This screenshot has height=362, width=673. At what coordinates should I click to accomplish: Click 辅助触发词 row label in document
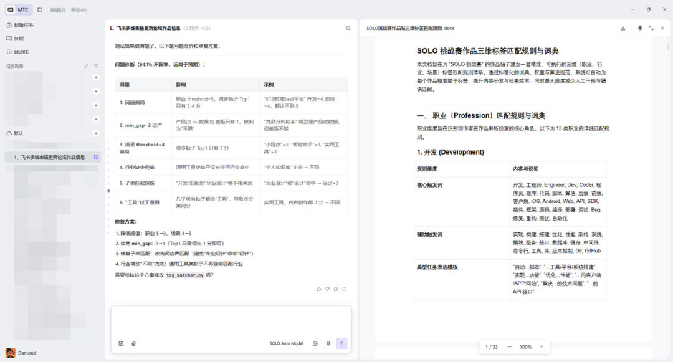(x=429, y=235)
